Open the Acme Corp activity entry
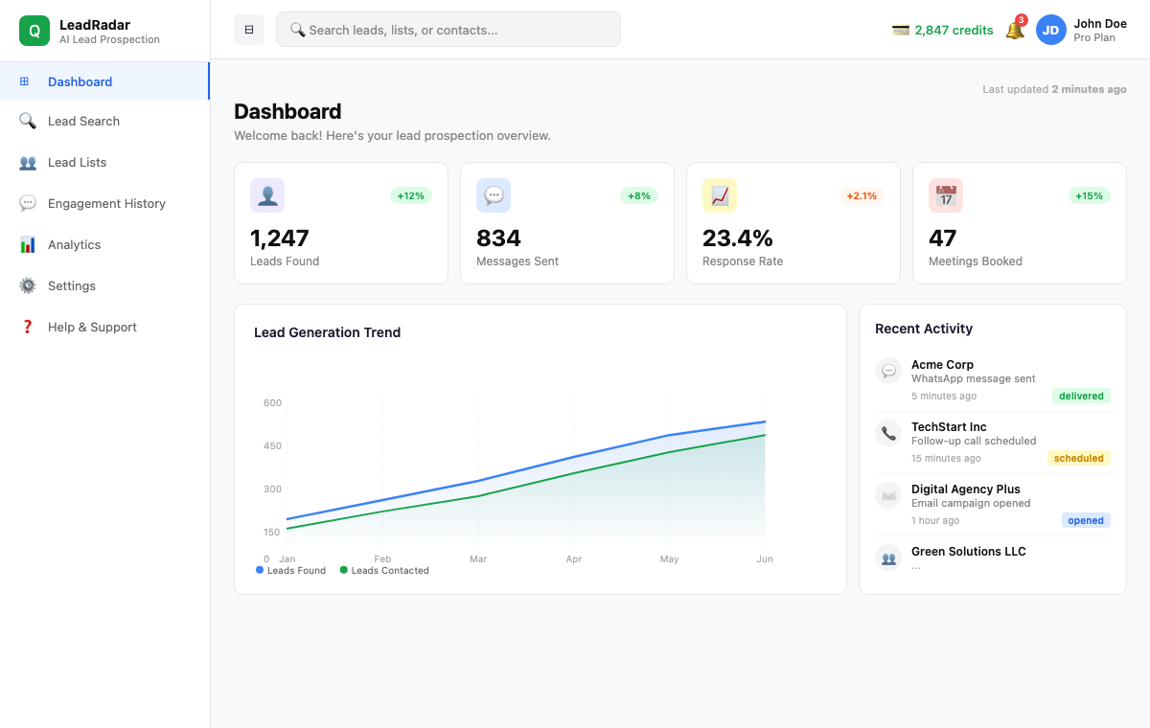The height and width of the screenshot is (728, 1150). click(x=993, y=380)
